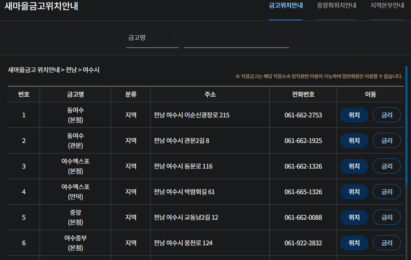Click the magnifier search icon
This screenshot has height=260, width=411.
(285, 38)
